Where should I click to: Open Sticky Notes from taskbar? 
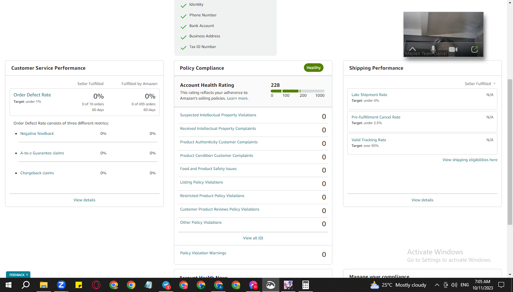pyautogui.click(x=79, y=285)
